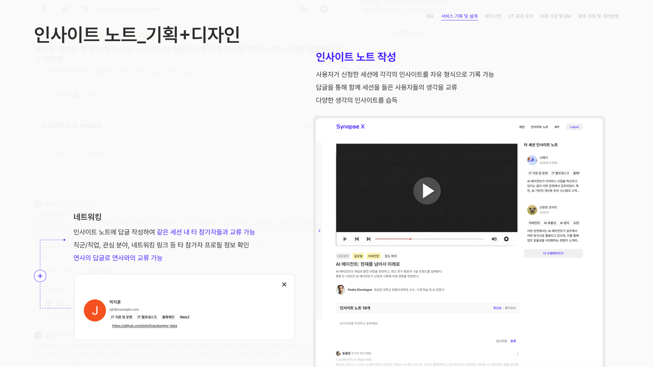Sort insight notes by 최신순

(x=497, y=308)
